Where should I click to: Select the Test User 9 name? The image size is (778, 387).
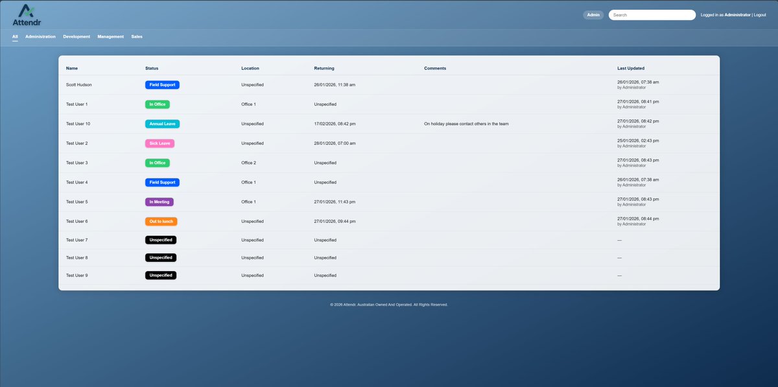click(x=77, y=275)
